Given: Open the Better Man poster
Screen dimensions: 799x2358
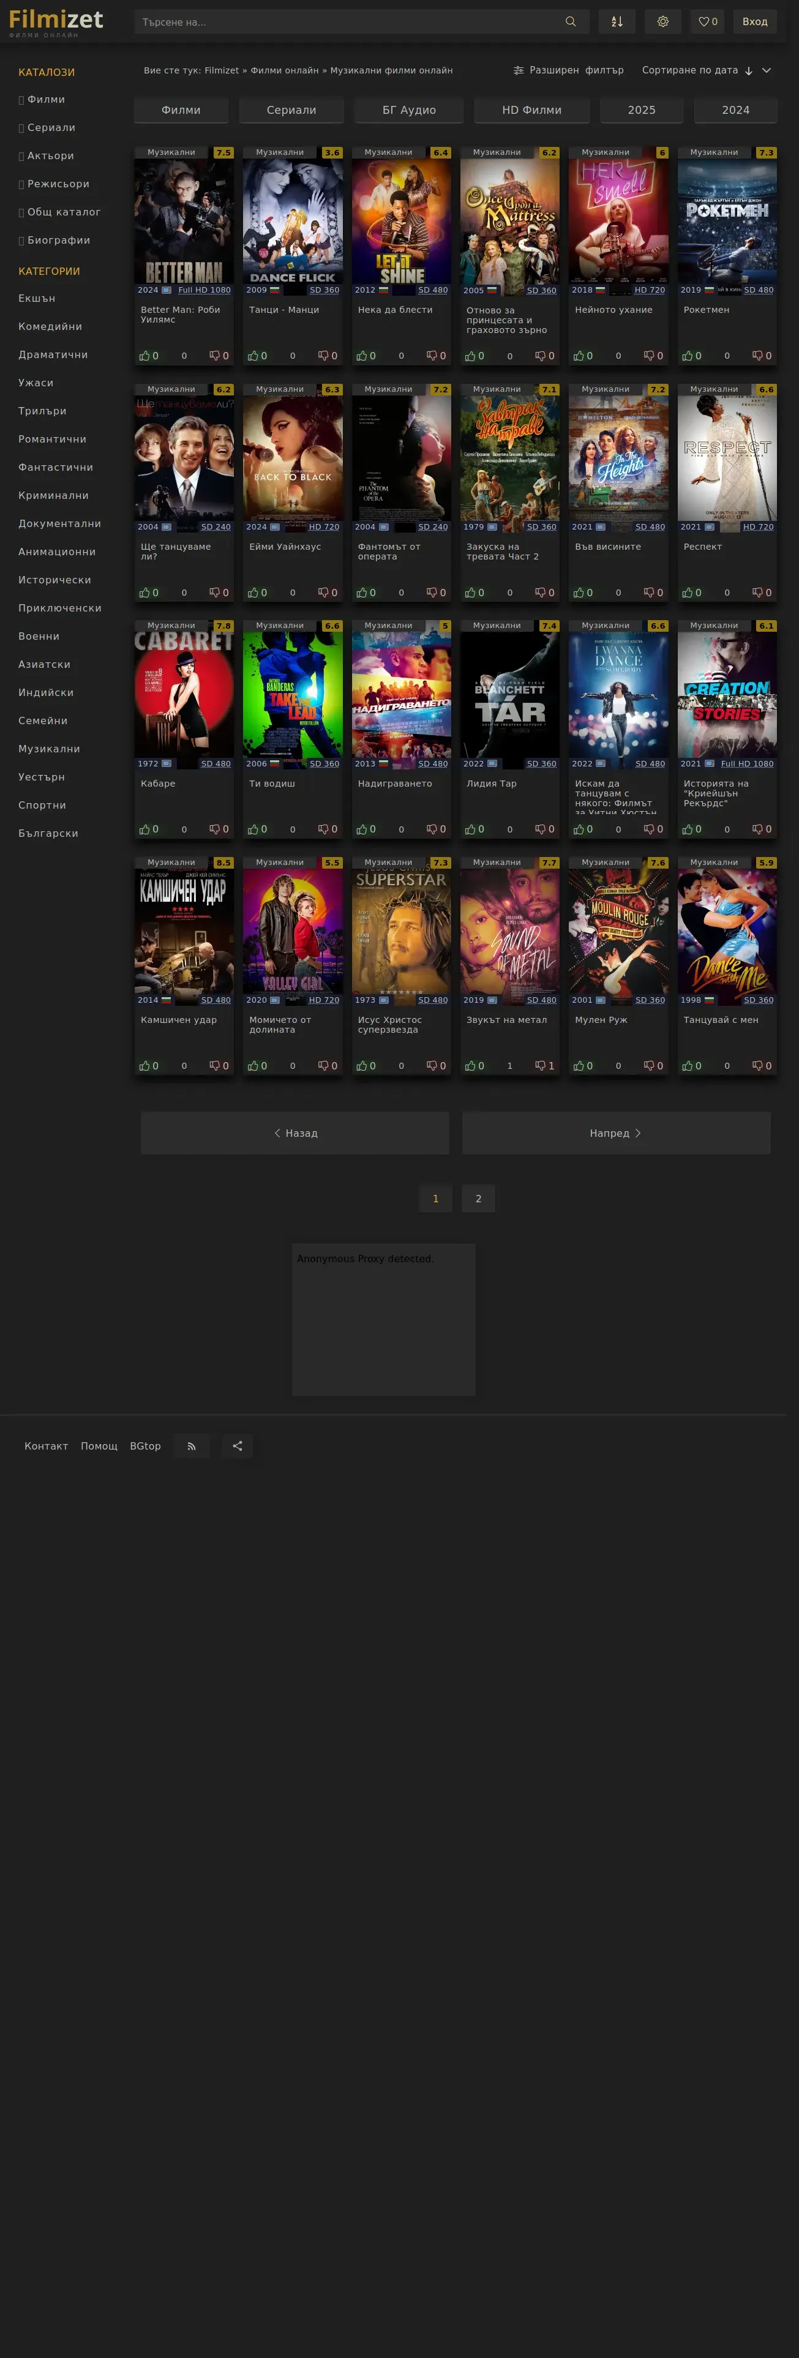Looking at the screenshot, I should point(184,220).
